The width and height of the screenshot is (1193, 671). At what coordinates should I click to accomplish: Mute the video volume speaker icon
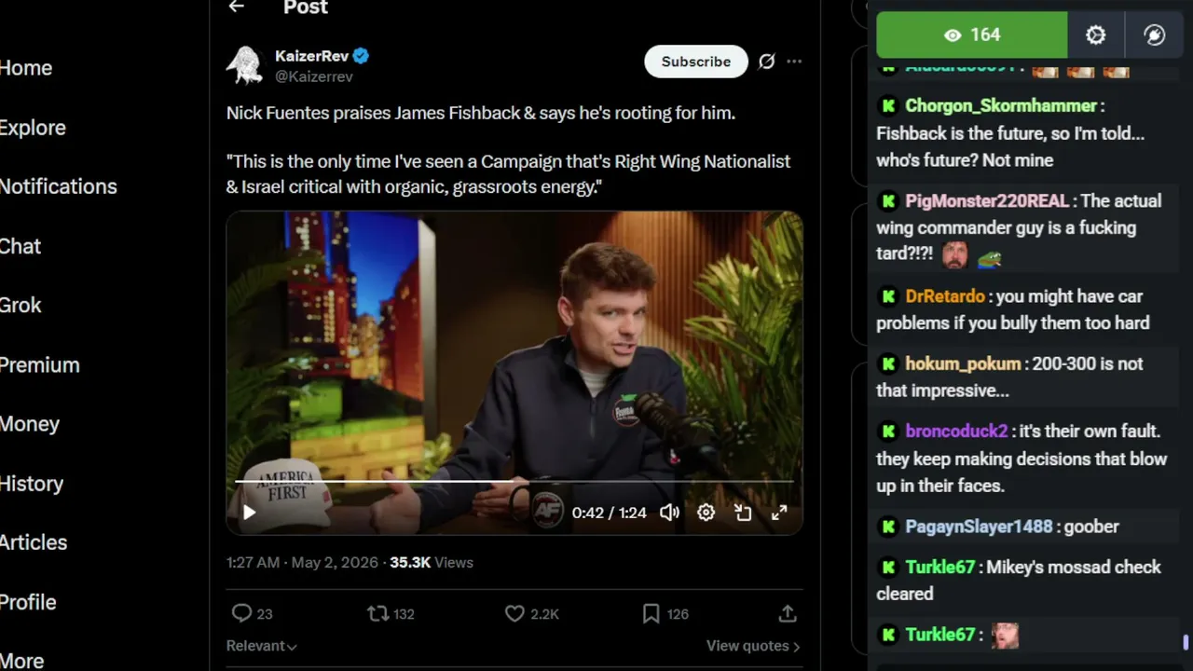[669, 513]
